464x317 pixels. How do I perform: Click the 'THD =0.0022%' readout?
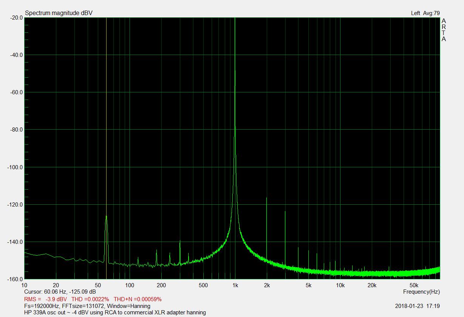90,299
